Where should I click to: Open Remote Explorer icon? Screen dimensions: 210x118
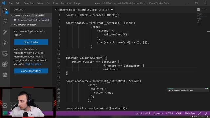(5, 53)
